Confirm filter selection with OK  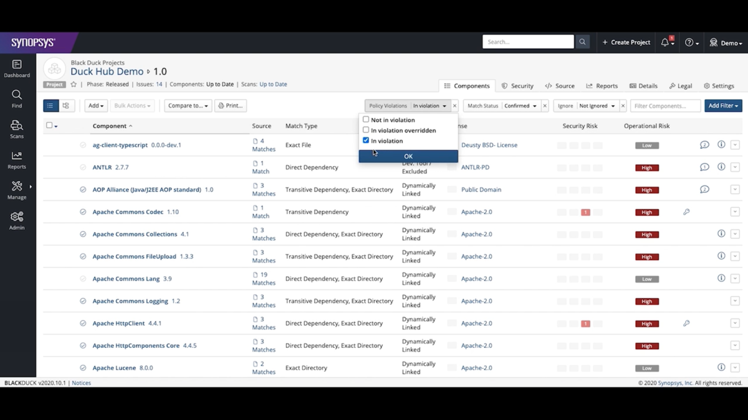(408, 156)
